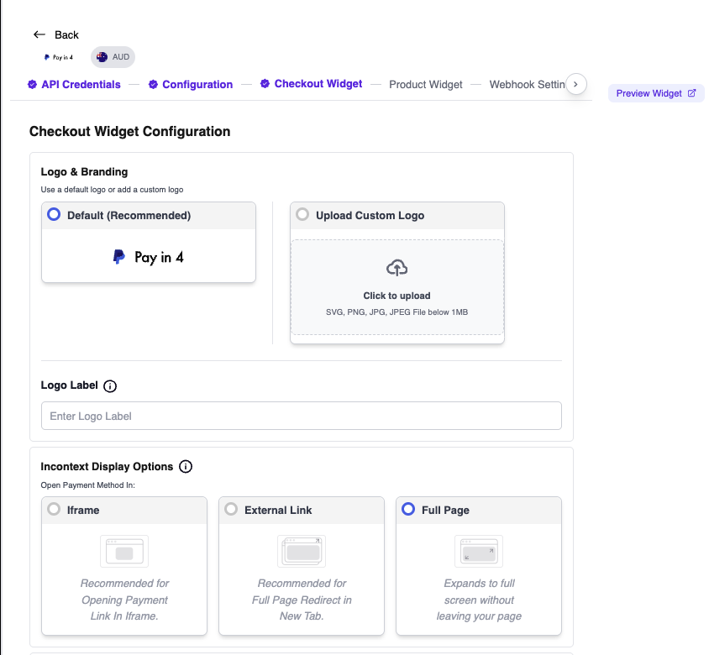709x655 pixels.
Task: Click the Iframe window illustration icon
Action: pyautogui.click(x=124, y=551)
